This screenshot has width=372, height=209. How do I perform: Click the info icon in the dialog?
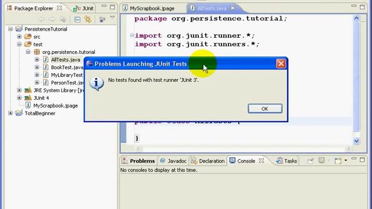(x=96, y=84)
